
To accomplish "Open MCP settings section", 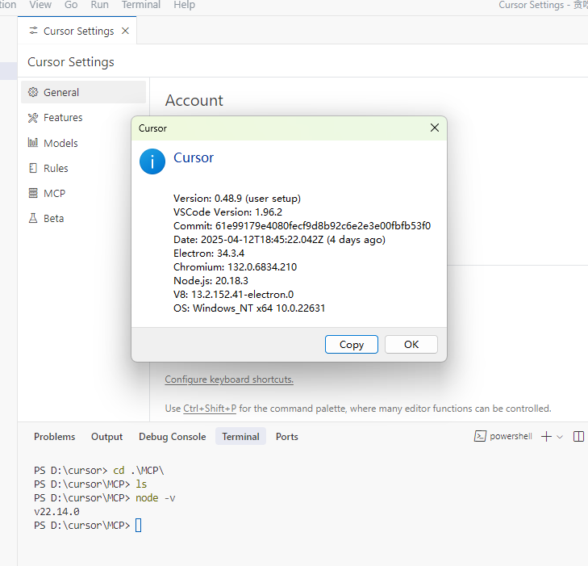I will click(83, 193).
